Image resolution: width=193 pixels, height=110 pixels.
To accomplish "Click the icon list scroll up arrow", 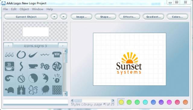I will click(65, 51).
